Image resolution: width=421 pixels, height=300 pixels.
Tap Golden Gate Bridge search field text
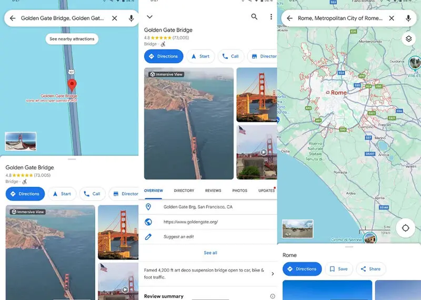(62, 18)
